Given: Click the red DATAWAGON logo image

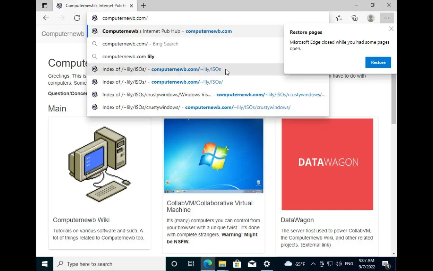Looking at the screenshot, I should [327, 164].
